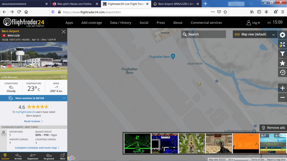The image size is (287, 161).
Task: Open Firefox account icon
Action: (266, 12)
